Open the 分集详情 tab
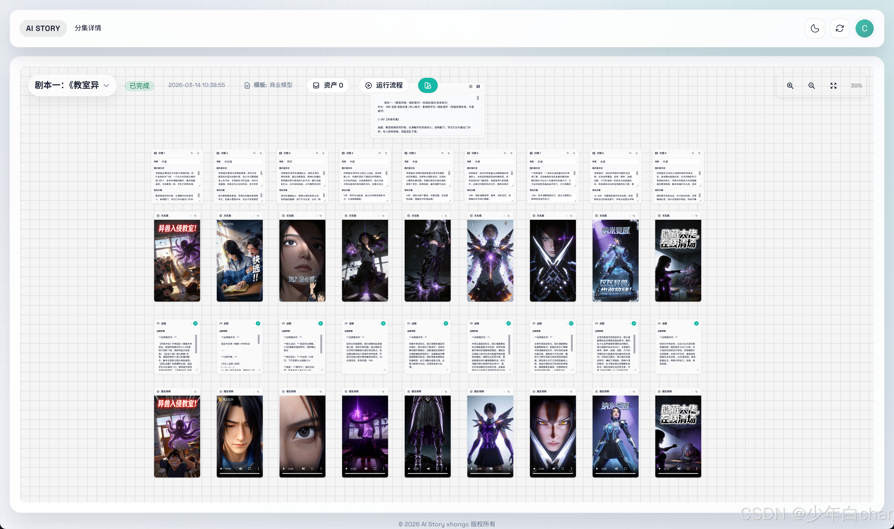Image resolution: width=894 pixels, height=529 pixels. (x=88, y=28)
